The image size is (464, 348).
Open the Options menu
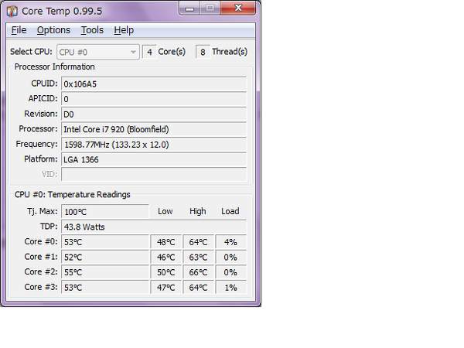(53, 30)
